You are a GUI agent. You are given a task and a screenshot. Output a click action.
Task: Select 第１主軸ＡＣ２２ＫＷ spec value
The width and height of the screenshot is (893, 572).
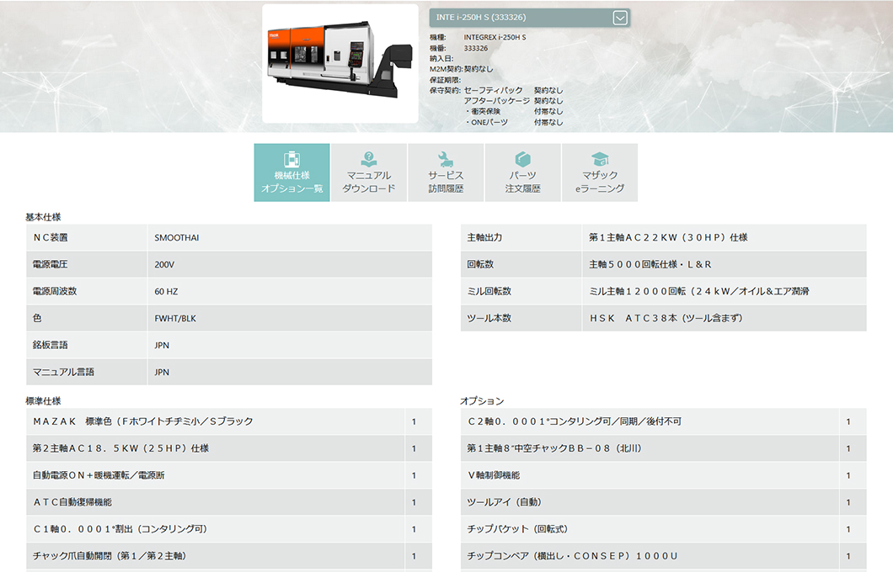click(x=669, y=238)
